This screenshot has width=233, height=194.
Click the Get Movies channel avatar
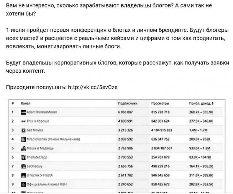(24, 130)
